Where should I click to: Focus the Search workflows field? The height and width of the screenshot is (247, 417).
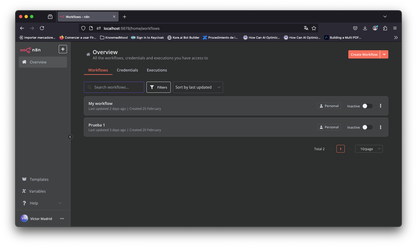114,87
